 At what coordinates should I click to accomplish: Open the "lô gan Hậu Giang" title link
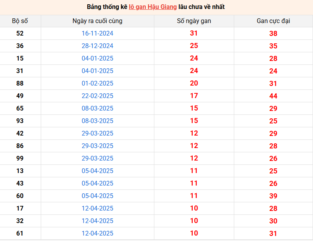153,7
